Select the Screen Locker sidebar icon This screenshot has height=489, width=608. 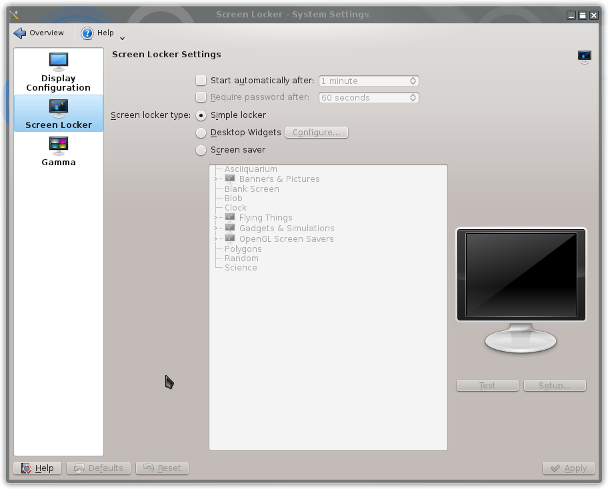click(x=59, y=108)
